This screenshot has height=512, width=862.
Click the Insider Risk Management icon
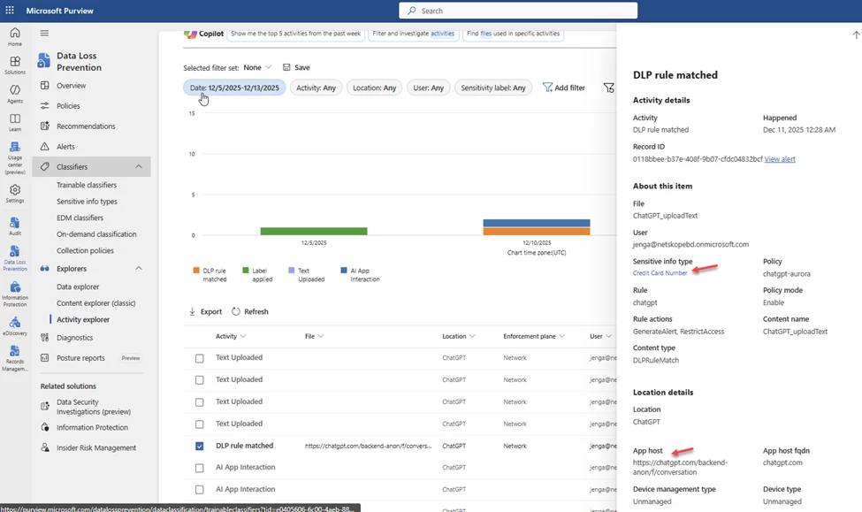coord(45,447)
